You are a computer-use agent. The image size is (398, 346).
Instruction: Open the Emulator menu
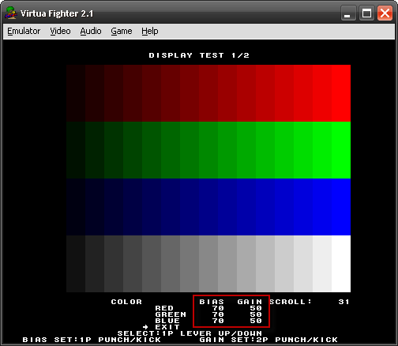point(24,31)
